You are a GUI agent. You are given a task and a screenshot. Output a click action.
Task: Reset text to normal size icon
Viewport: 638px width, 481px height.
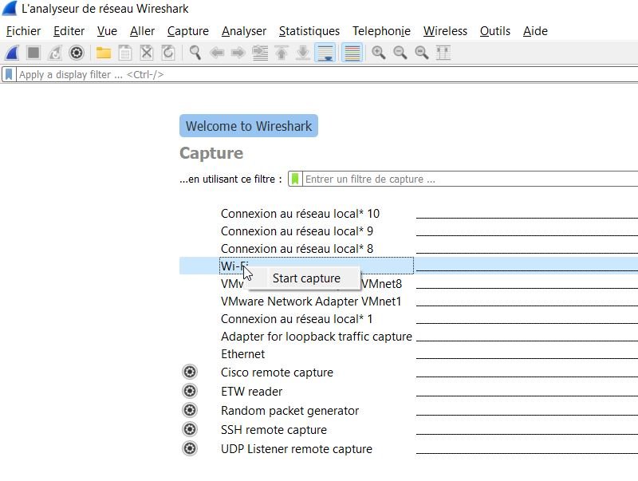coord(422,53)
